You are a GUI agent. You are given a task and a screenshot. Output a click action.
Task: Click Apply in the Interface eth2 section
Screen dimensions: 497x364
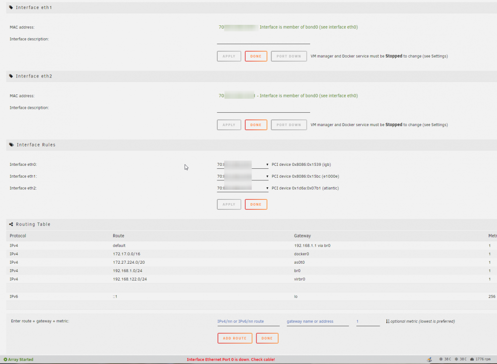point(229,125)
